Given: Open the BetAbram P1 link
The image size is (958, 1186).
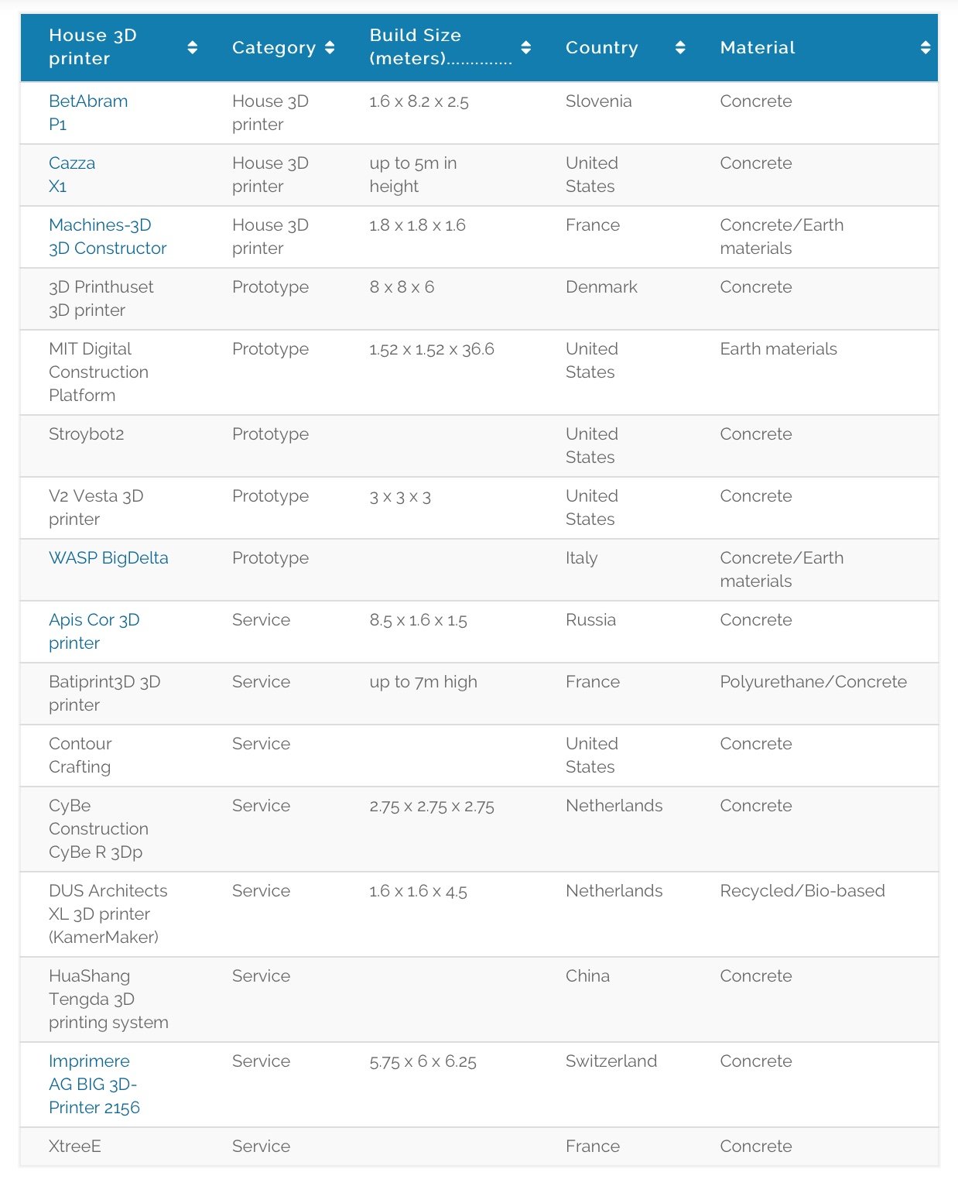Looking at the screenshot, I should click(x=88, y=113).
